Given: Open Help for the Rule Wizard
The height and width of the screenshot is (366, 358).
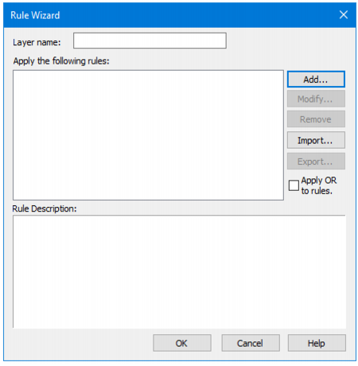Looking at the screenshot, I should [x=317, y=343].
